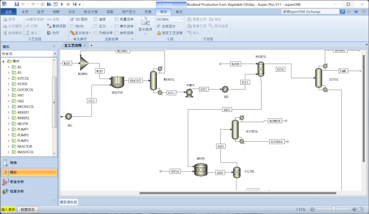Select the HX1 heater icon on flowsheet

pos(68,116)
